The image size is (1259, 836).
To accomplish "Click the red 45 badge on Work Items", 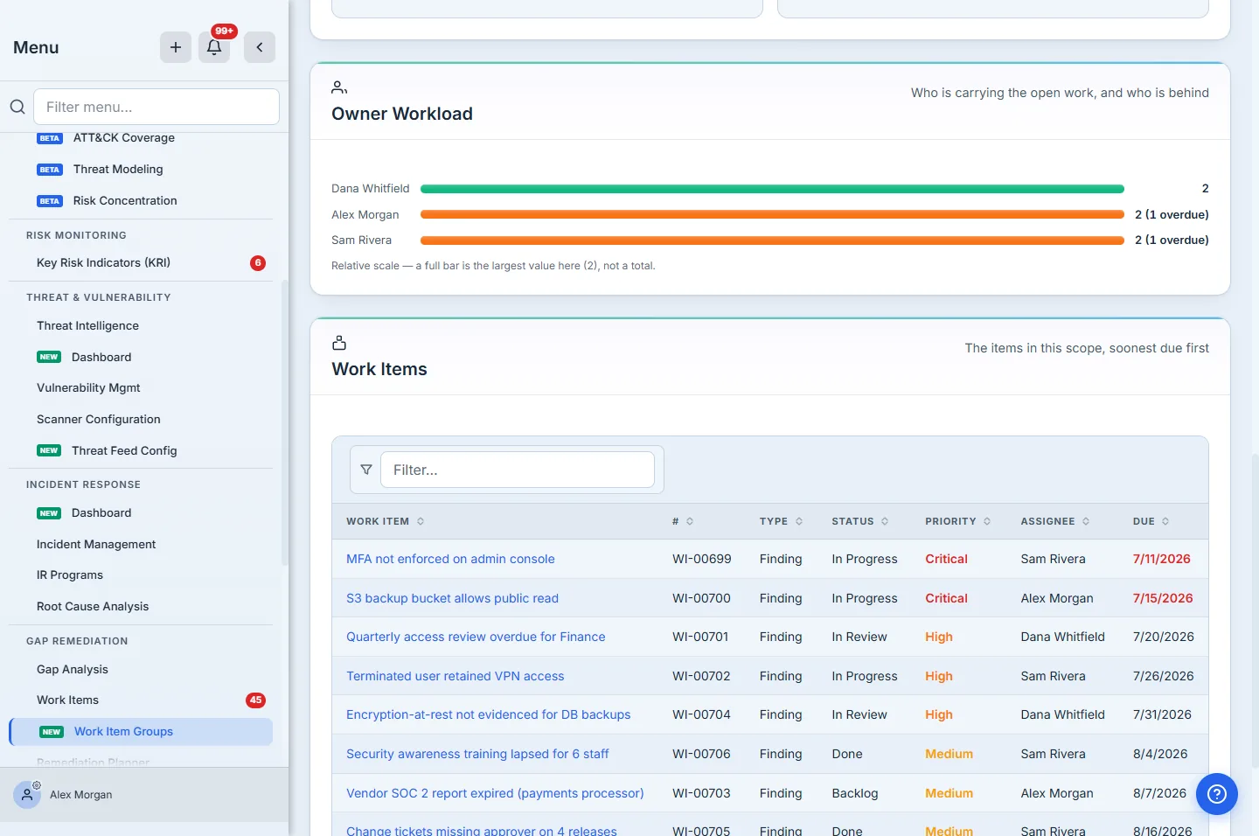I will click(x=255, y=700).
